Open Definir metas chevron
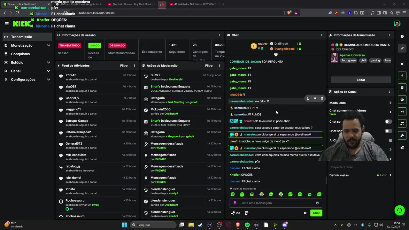Screen dimensions: 409x230 click(390, 175)
